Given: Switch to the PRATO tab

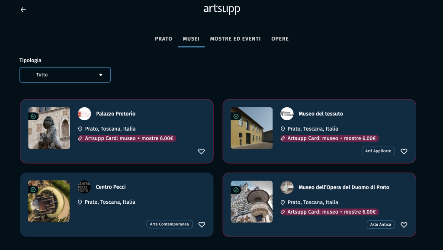Looking at the screenshot, I should tap(163, 38).
